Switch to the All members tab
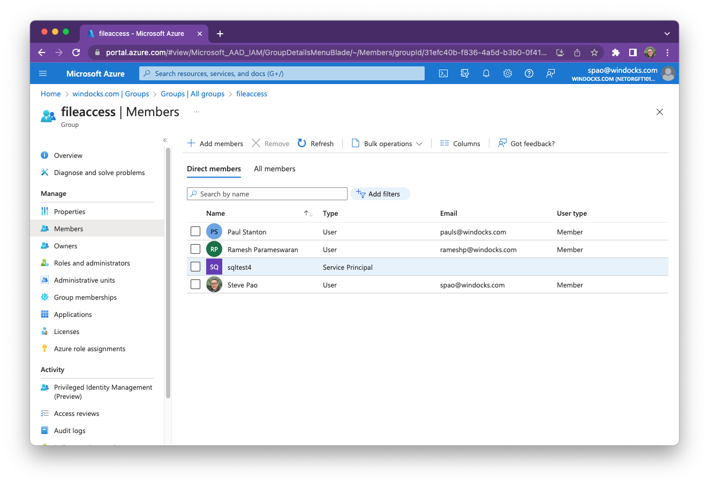 point(275,169)
